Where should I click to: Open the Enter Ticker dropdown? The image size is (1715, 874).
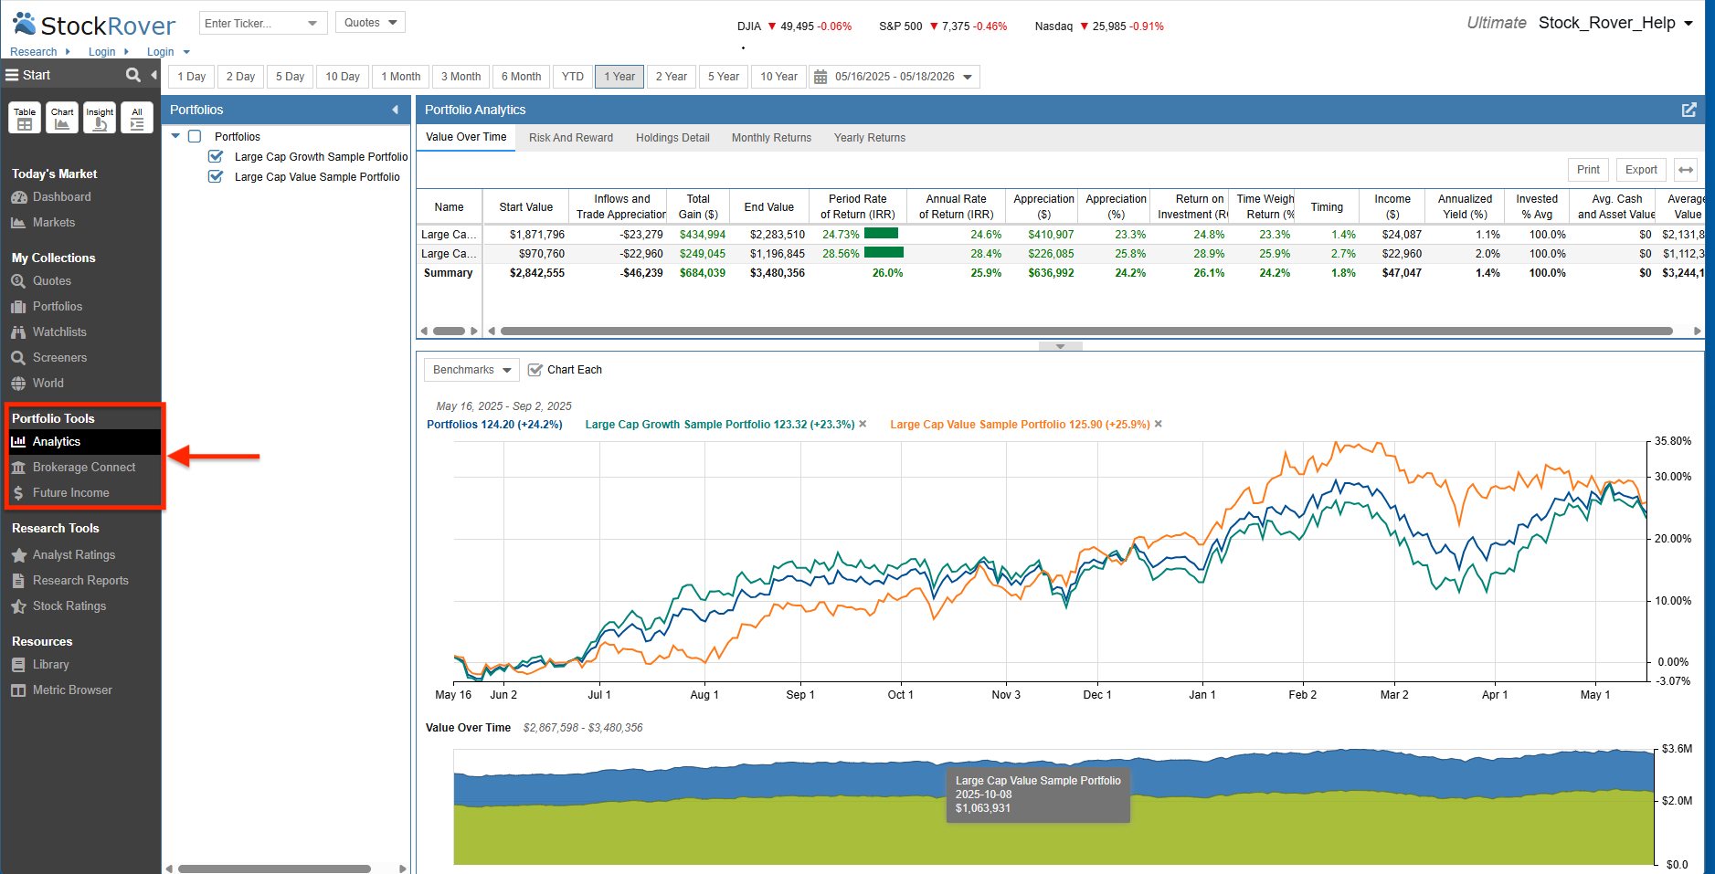point(312,23)
